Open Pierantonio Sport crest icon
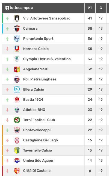 17,39
